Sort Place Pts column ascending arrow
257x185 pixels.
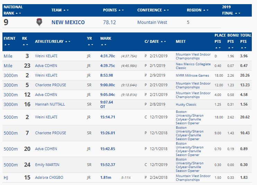coord(216,48)
